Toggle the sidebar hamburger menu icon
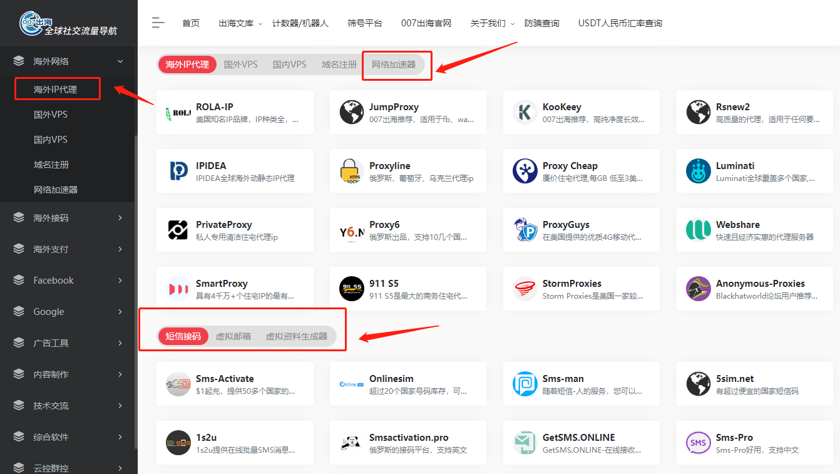The width and height of the screenshot is (840, 474). 158,23
